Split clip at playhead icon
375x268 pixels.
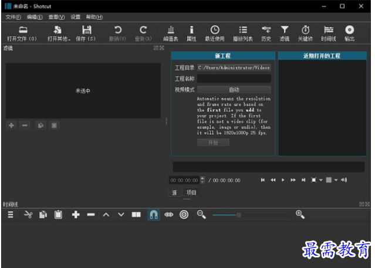click(x=136, y=215)
